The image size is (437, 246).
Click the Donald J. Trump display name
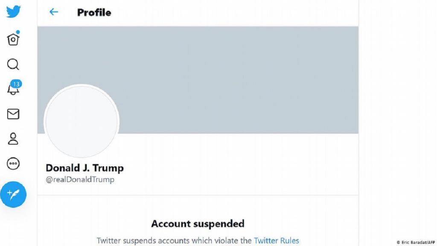coord(84,168)
